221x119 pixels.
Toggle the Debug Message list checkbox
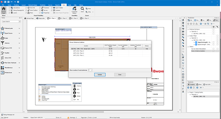(9, 10)
